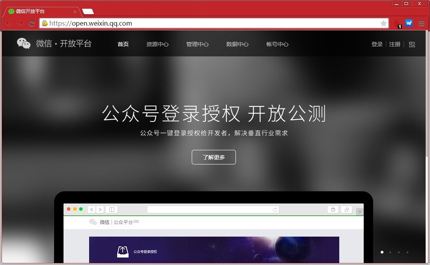Open the red extension icon with badge
This screenshot has height=265, width=430.
(397, 24)
